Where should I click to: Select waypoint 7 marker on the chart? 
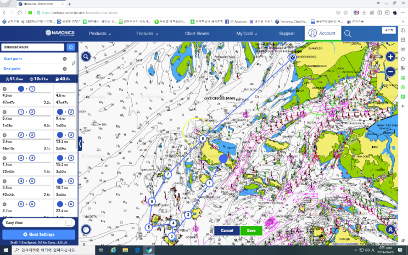pyautogui.click(x=168, y=174)
